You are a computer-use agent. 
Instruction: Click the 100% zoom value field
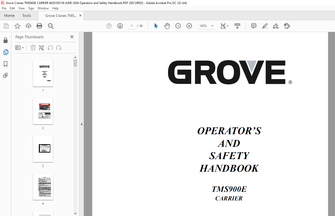(x=203, y=26)
